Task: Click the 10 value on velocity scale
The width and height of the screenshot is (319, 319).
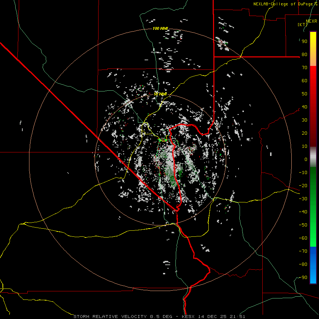Action: pyautogui.click(x=304, y=146)
